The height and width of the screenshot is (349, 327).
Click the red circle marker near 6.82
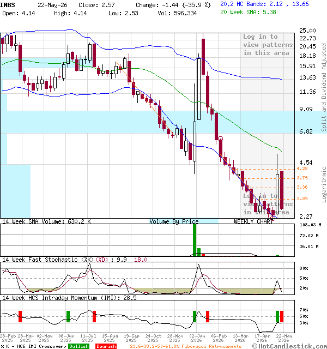tap(220, 139)
